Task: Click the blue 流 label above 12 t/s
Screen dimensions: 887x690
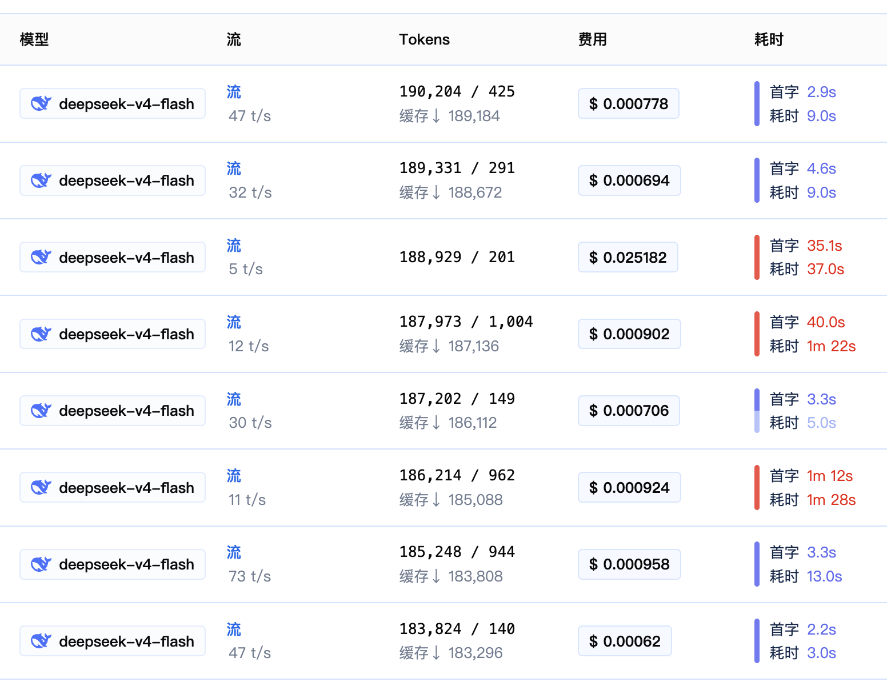Action: click(x=234, y=322)
